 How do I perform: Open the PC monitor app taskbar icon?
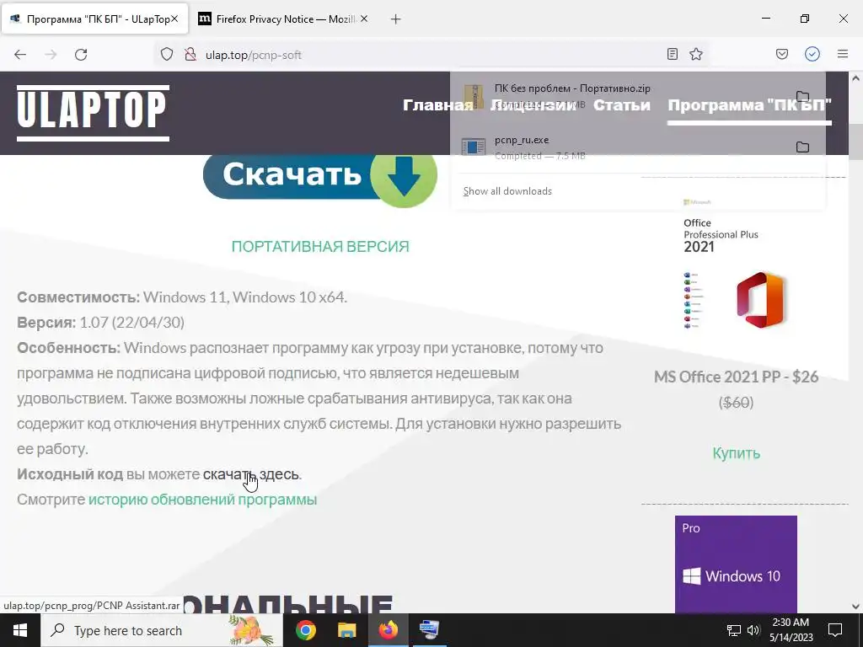point(429,630)
